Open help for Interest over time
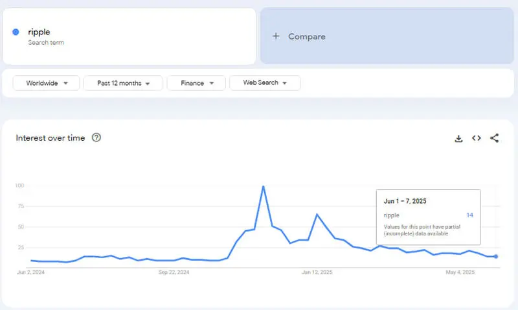 (x=96, y=137)
